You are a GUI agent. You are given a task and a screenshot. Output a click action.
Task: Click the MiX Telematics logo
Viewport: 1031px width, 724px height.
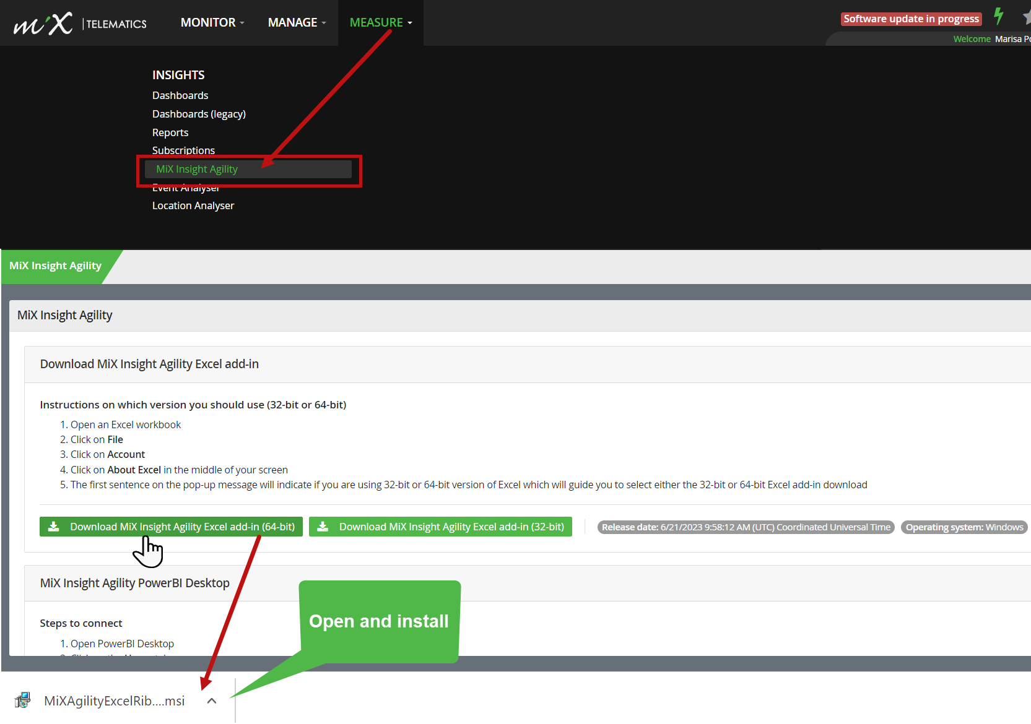(x=80, y=24)
